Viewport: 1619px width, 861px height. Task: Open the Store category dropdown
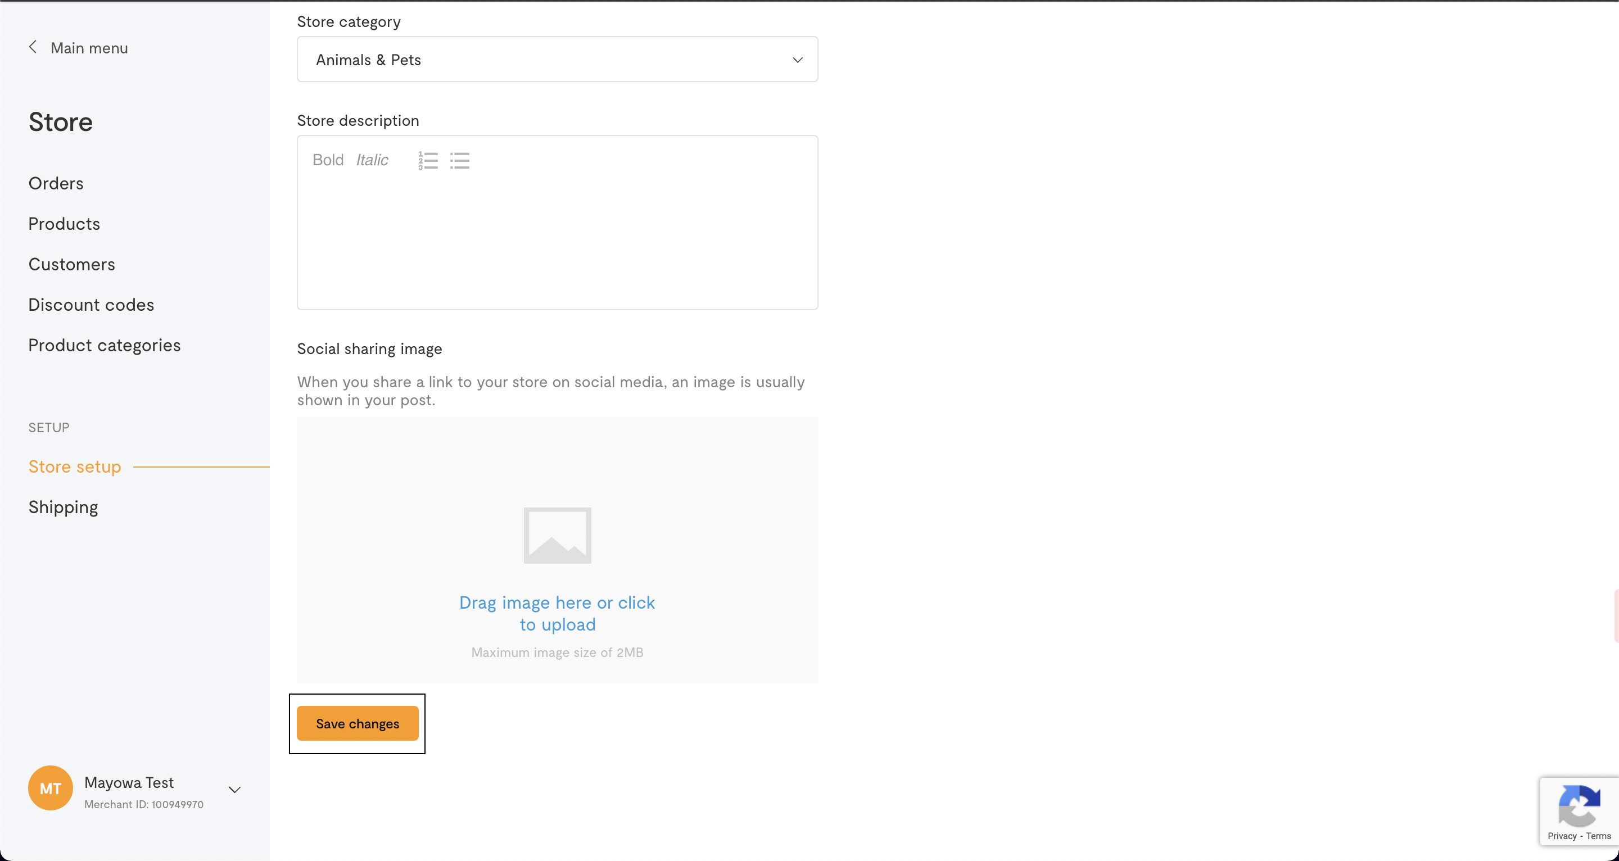(x=558, y=59)
